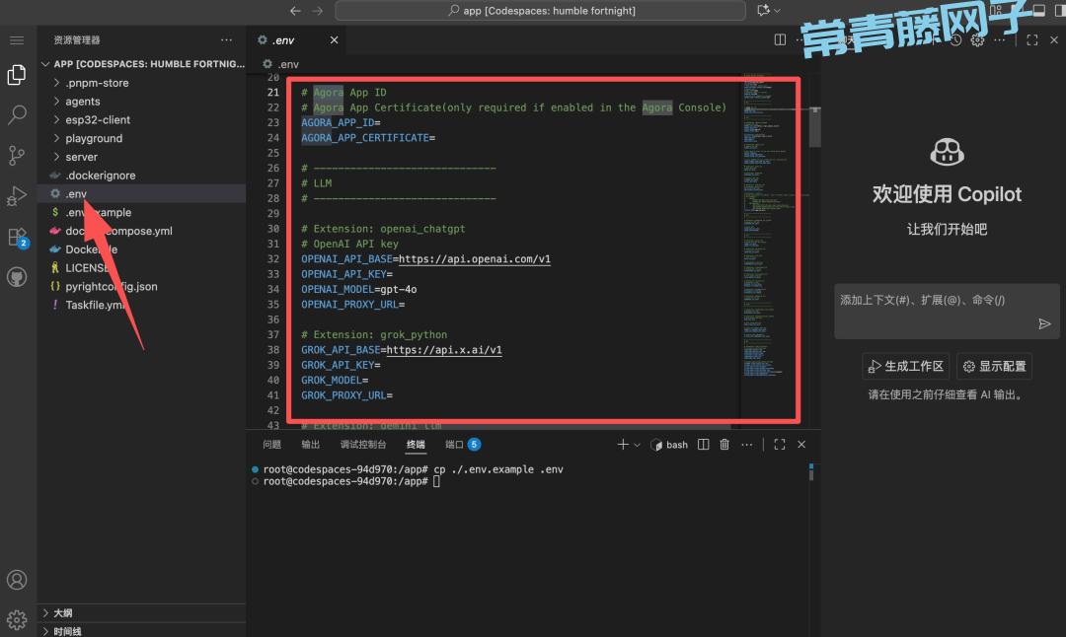
Task: Expand the .pnpm-store folder
Action: 142,83
